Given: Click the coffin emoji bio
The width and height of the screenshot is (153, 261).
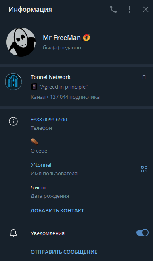Looking at the screenshot, I should tap(35, 142).
